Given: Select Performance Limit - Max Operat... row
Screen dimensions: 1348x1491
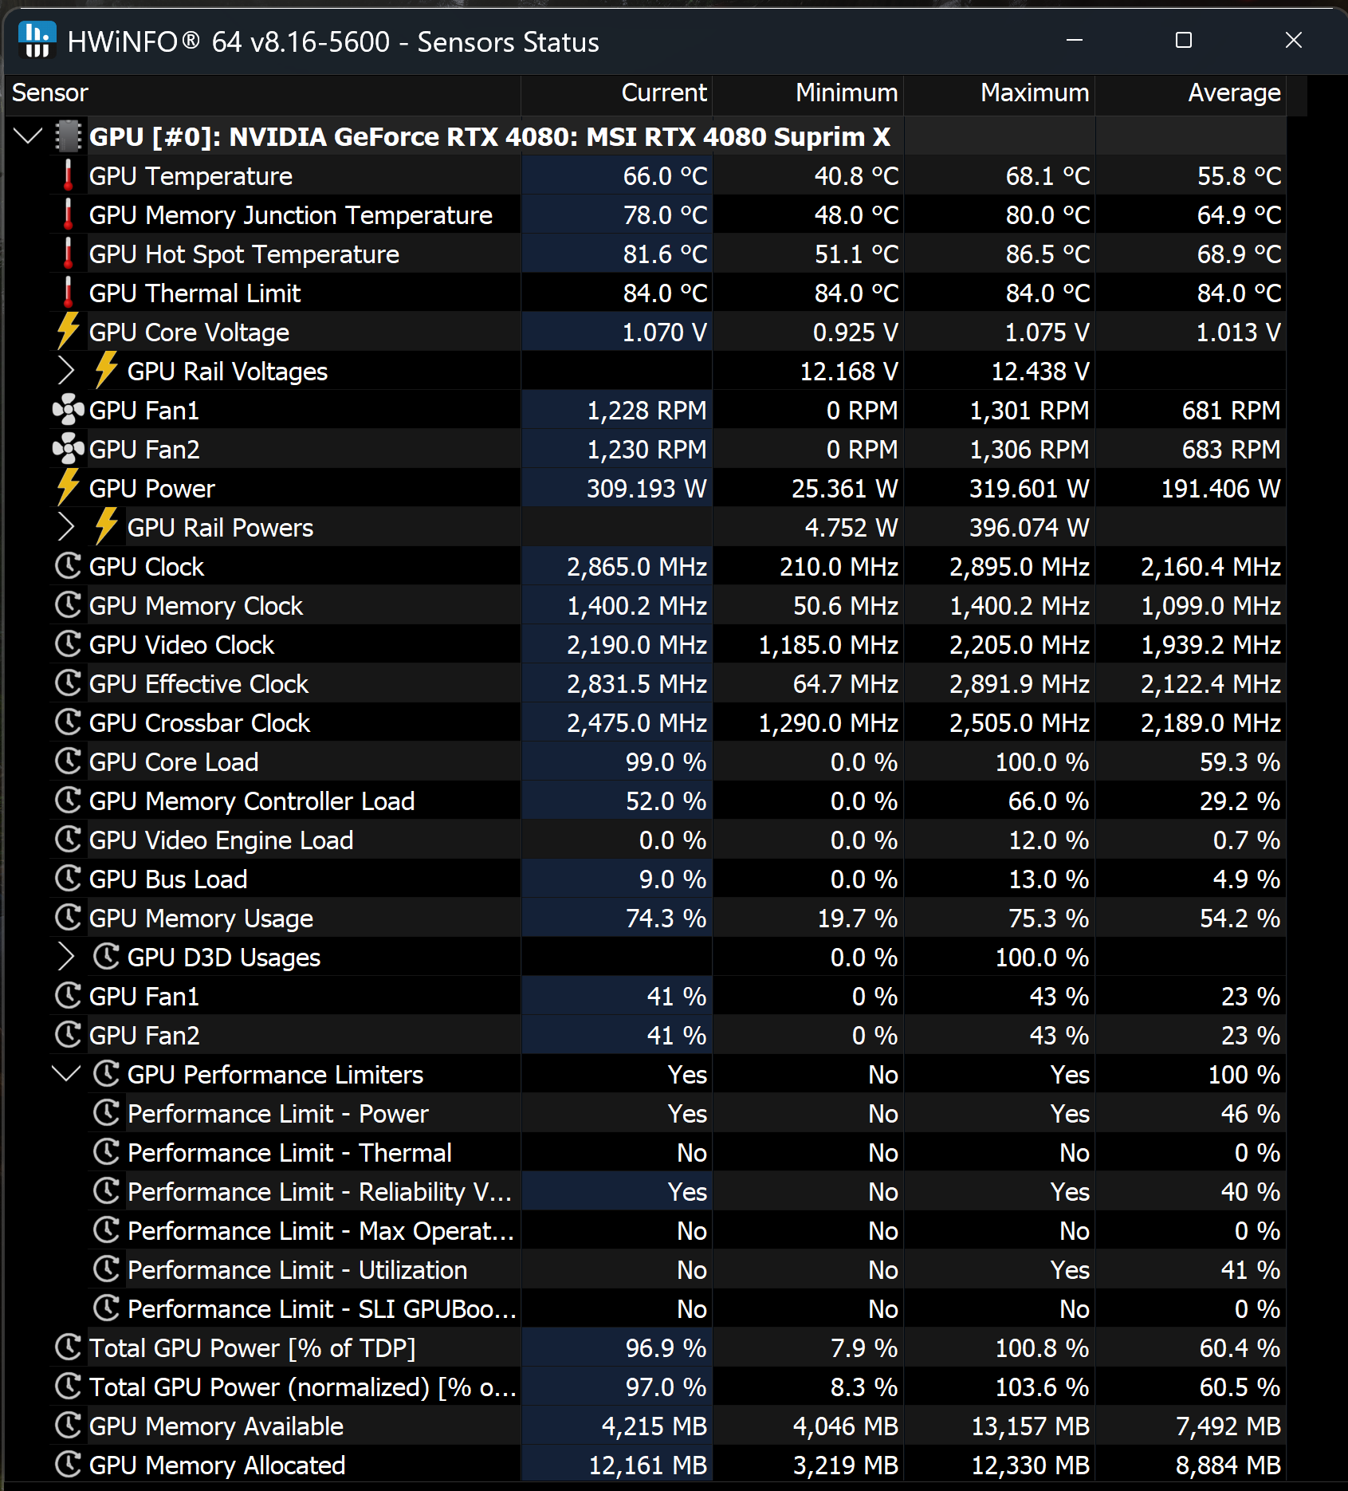Looking at the screenshot, I should [x=321, y=1231].
